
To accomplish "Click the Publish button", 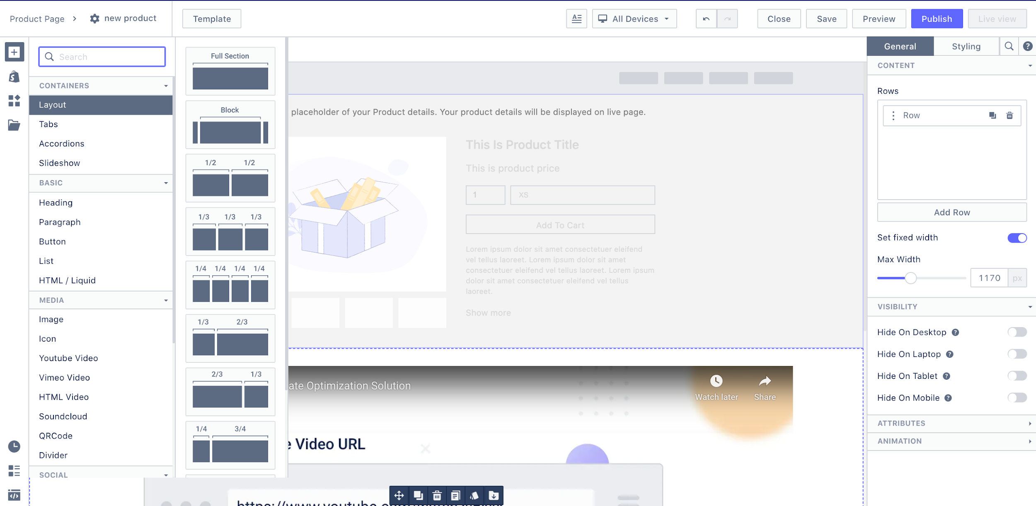I will click(937, 19).
